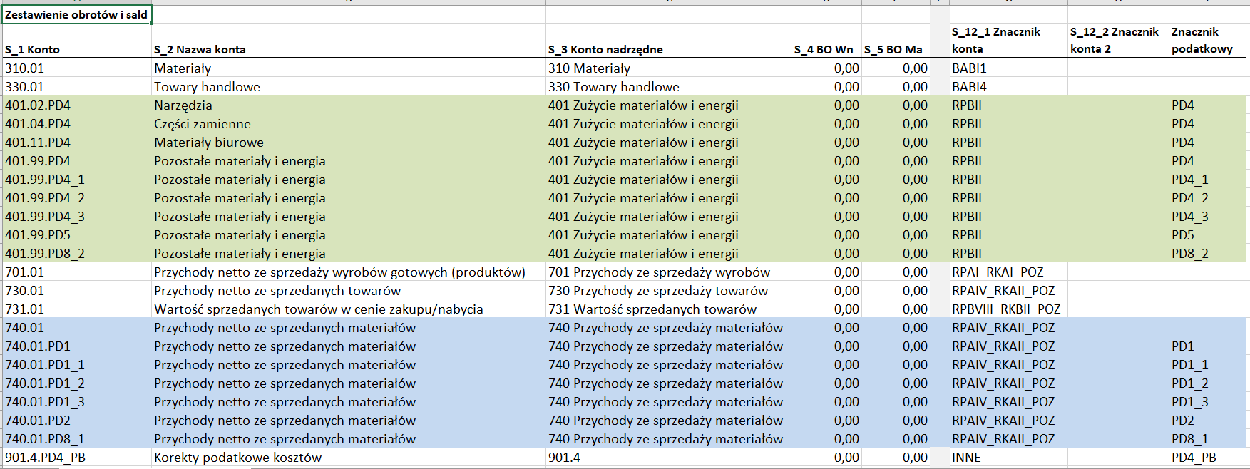Viewport: 1250px width, 469px height.
Task: Click the 'S_5 BO Ma' header
Action: pyautogui.click(x=896, y=41)
